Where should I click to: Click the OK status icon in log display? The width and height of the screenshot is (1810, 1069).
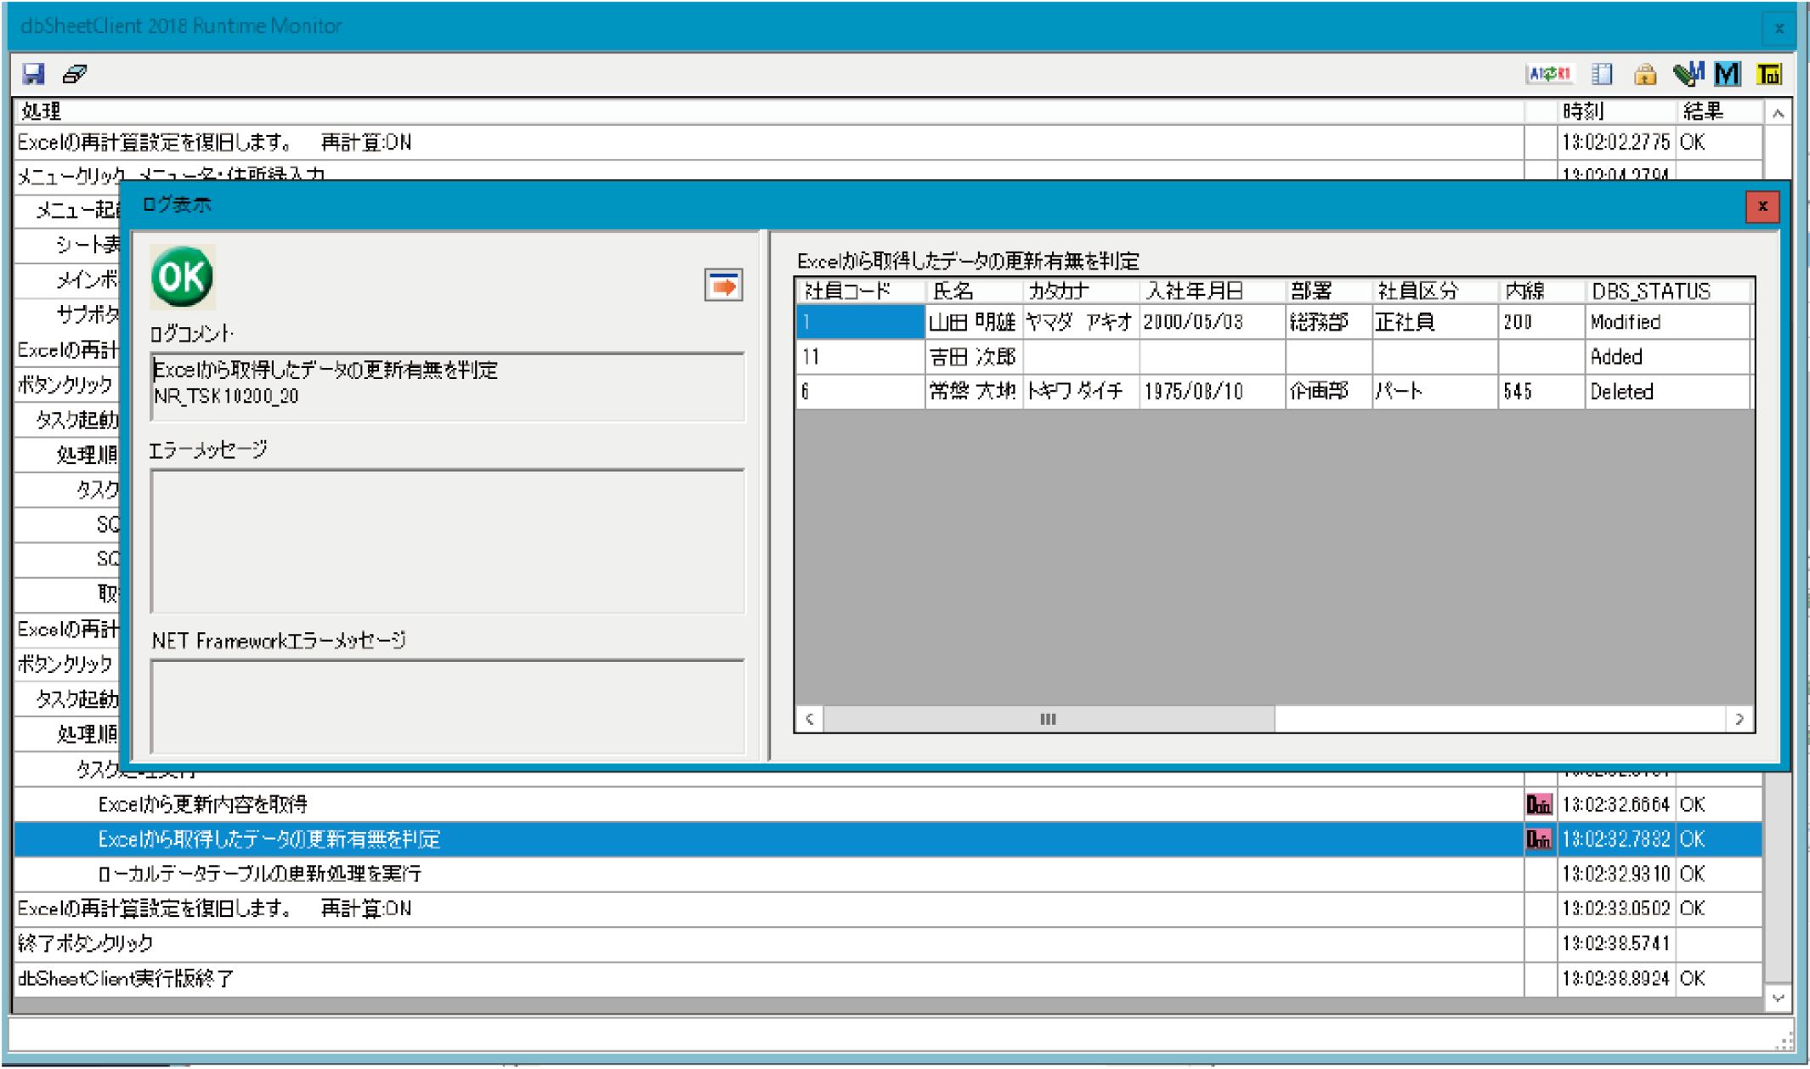click(x=182, y=276)
